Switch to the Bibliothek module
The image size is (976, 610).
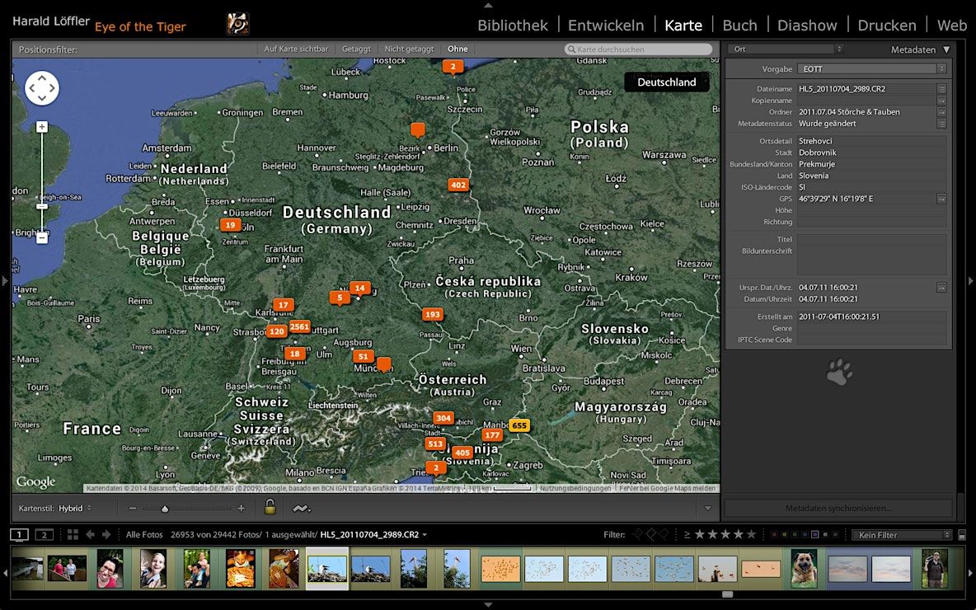pos(512,26)
